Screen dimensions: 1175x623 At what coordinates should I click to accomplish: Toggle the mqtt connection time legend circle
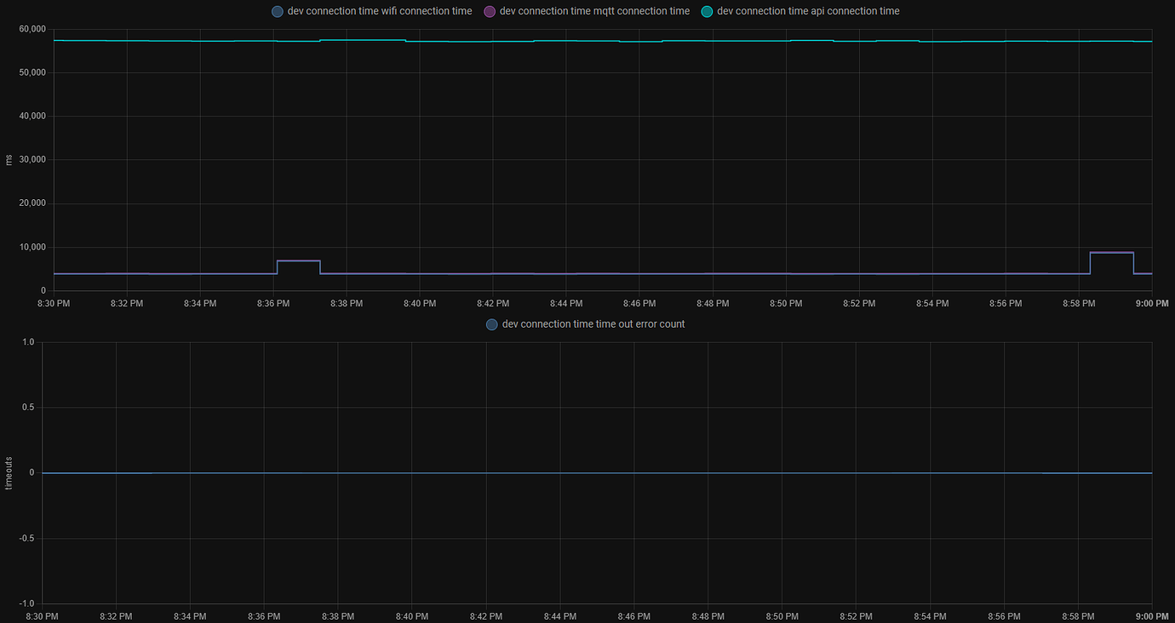click(490, 12)
